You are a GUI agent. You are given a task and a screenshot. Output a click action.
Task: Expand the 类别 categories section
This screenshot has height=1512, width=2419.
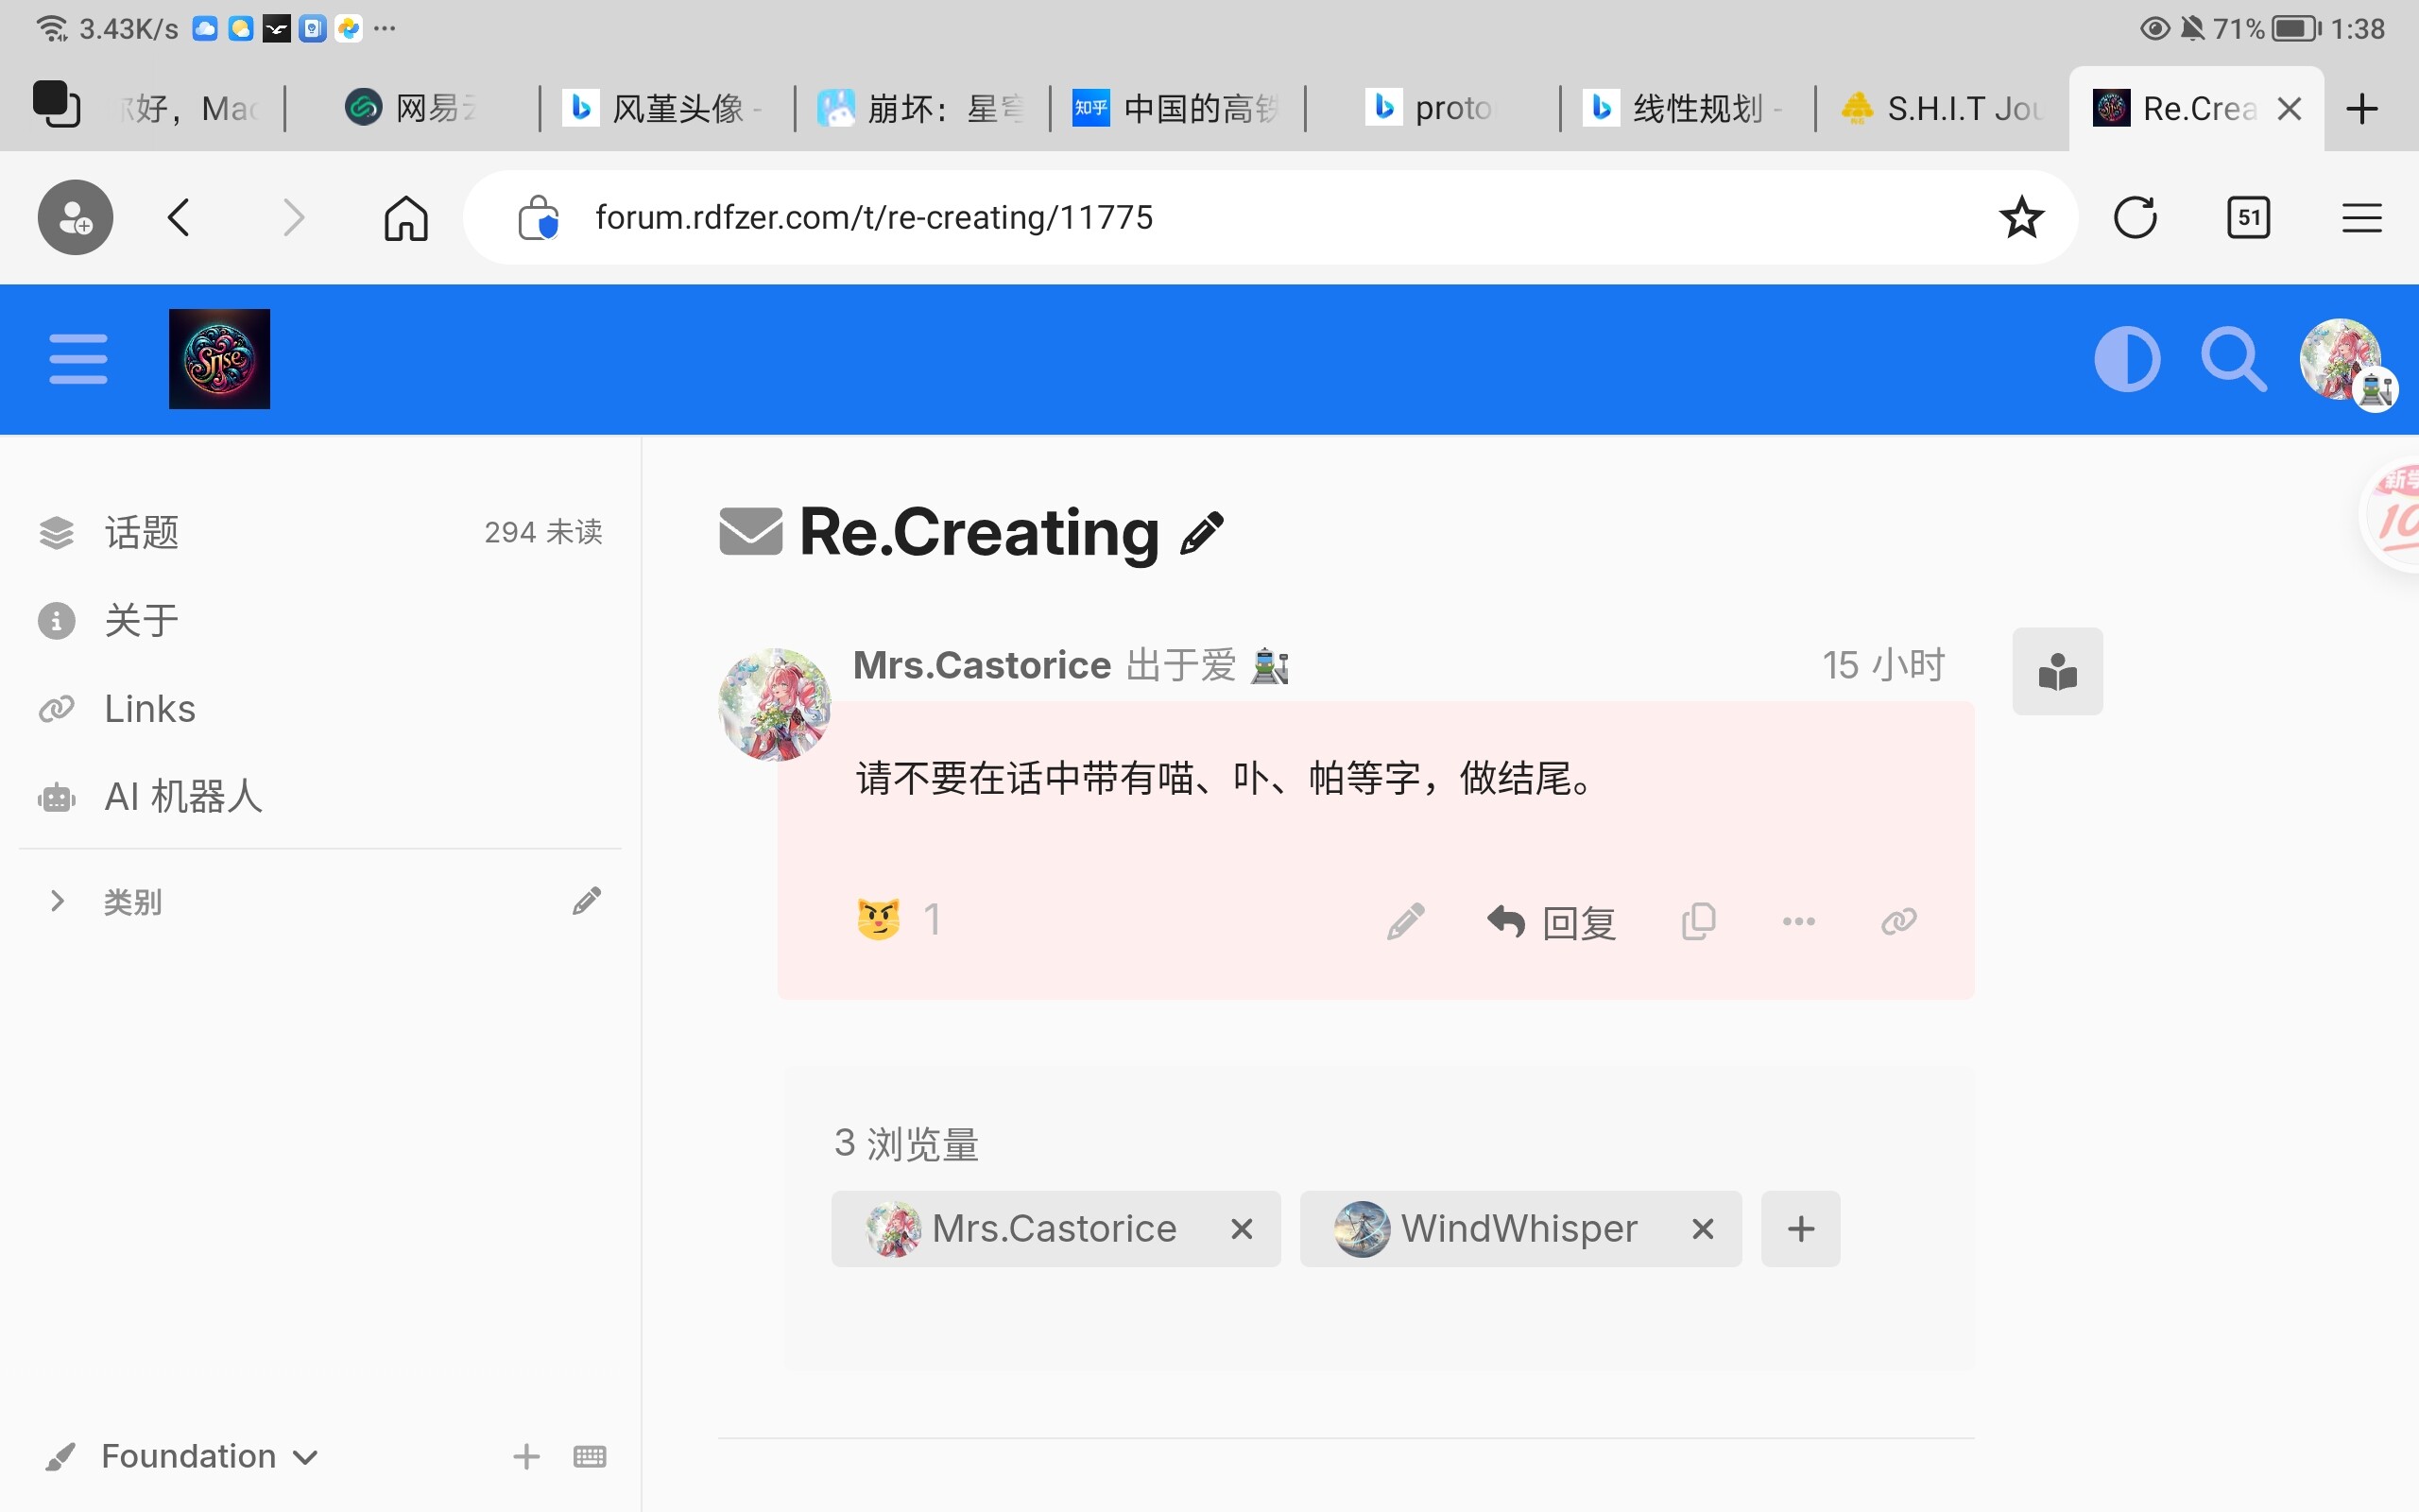[x=57, y=901]
